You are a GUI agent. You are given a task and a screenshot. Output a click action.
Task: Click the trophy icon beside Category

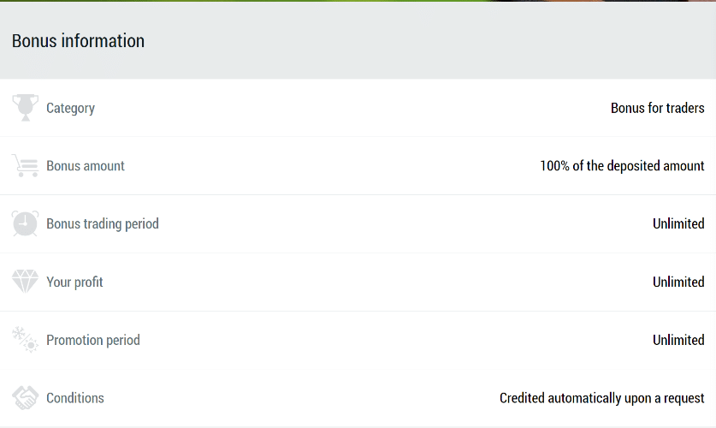coord(25,108)
